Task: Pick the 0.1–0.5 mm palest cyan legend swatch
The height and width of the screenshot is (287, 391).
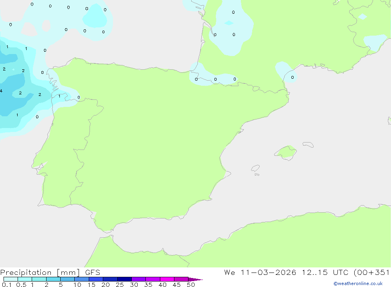Action: click(11, 279)
